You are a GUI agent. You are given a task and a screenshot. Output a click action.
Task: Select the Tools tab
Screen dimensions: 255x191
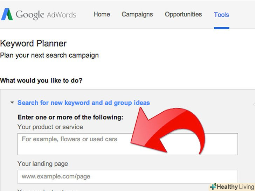coord(221,15)
